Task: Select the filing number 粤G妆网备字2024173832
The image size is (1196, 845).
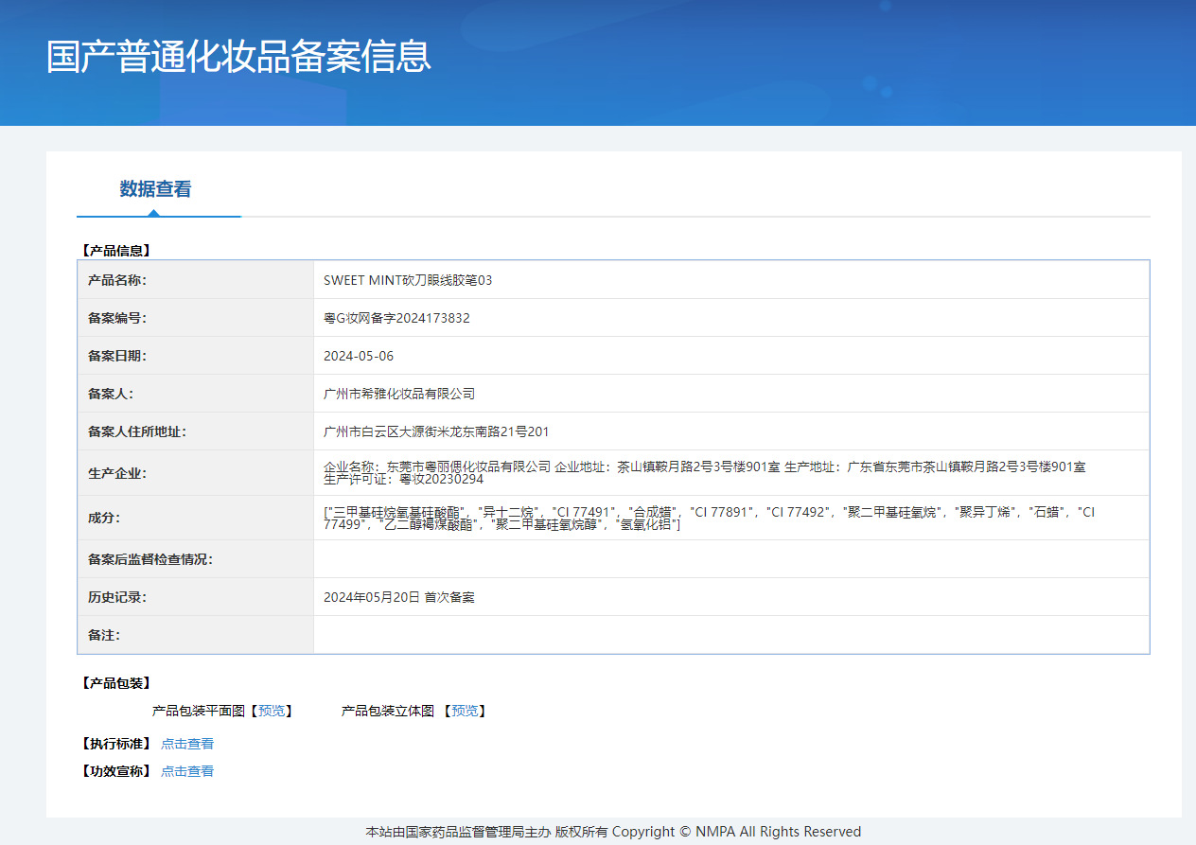Action: coord(396,318)
